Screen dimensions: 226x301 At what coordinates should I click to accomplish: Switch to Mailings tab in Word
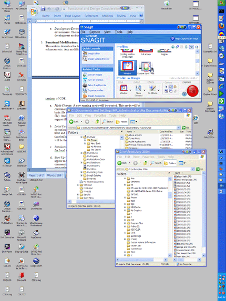[x=108, y=16]
